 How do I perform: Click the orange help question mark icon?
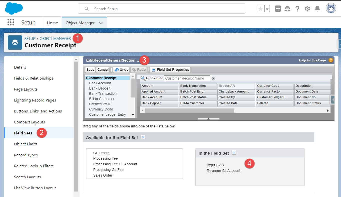331,60
